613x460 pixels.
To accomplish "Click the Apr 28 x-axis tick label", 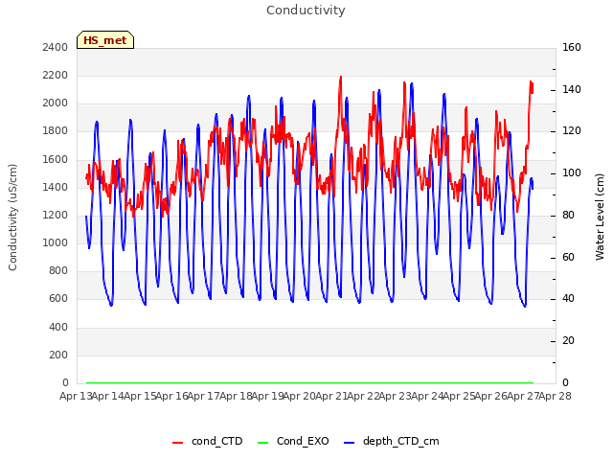I will (556, 396).
